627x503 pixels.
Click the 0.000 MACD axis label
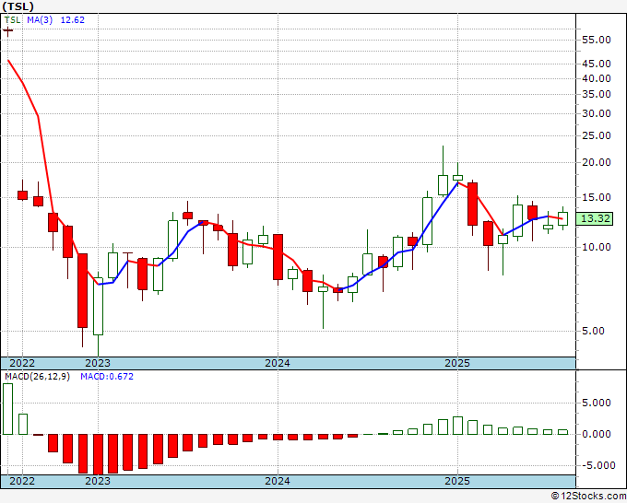click(597, 434)
